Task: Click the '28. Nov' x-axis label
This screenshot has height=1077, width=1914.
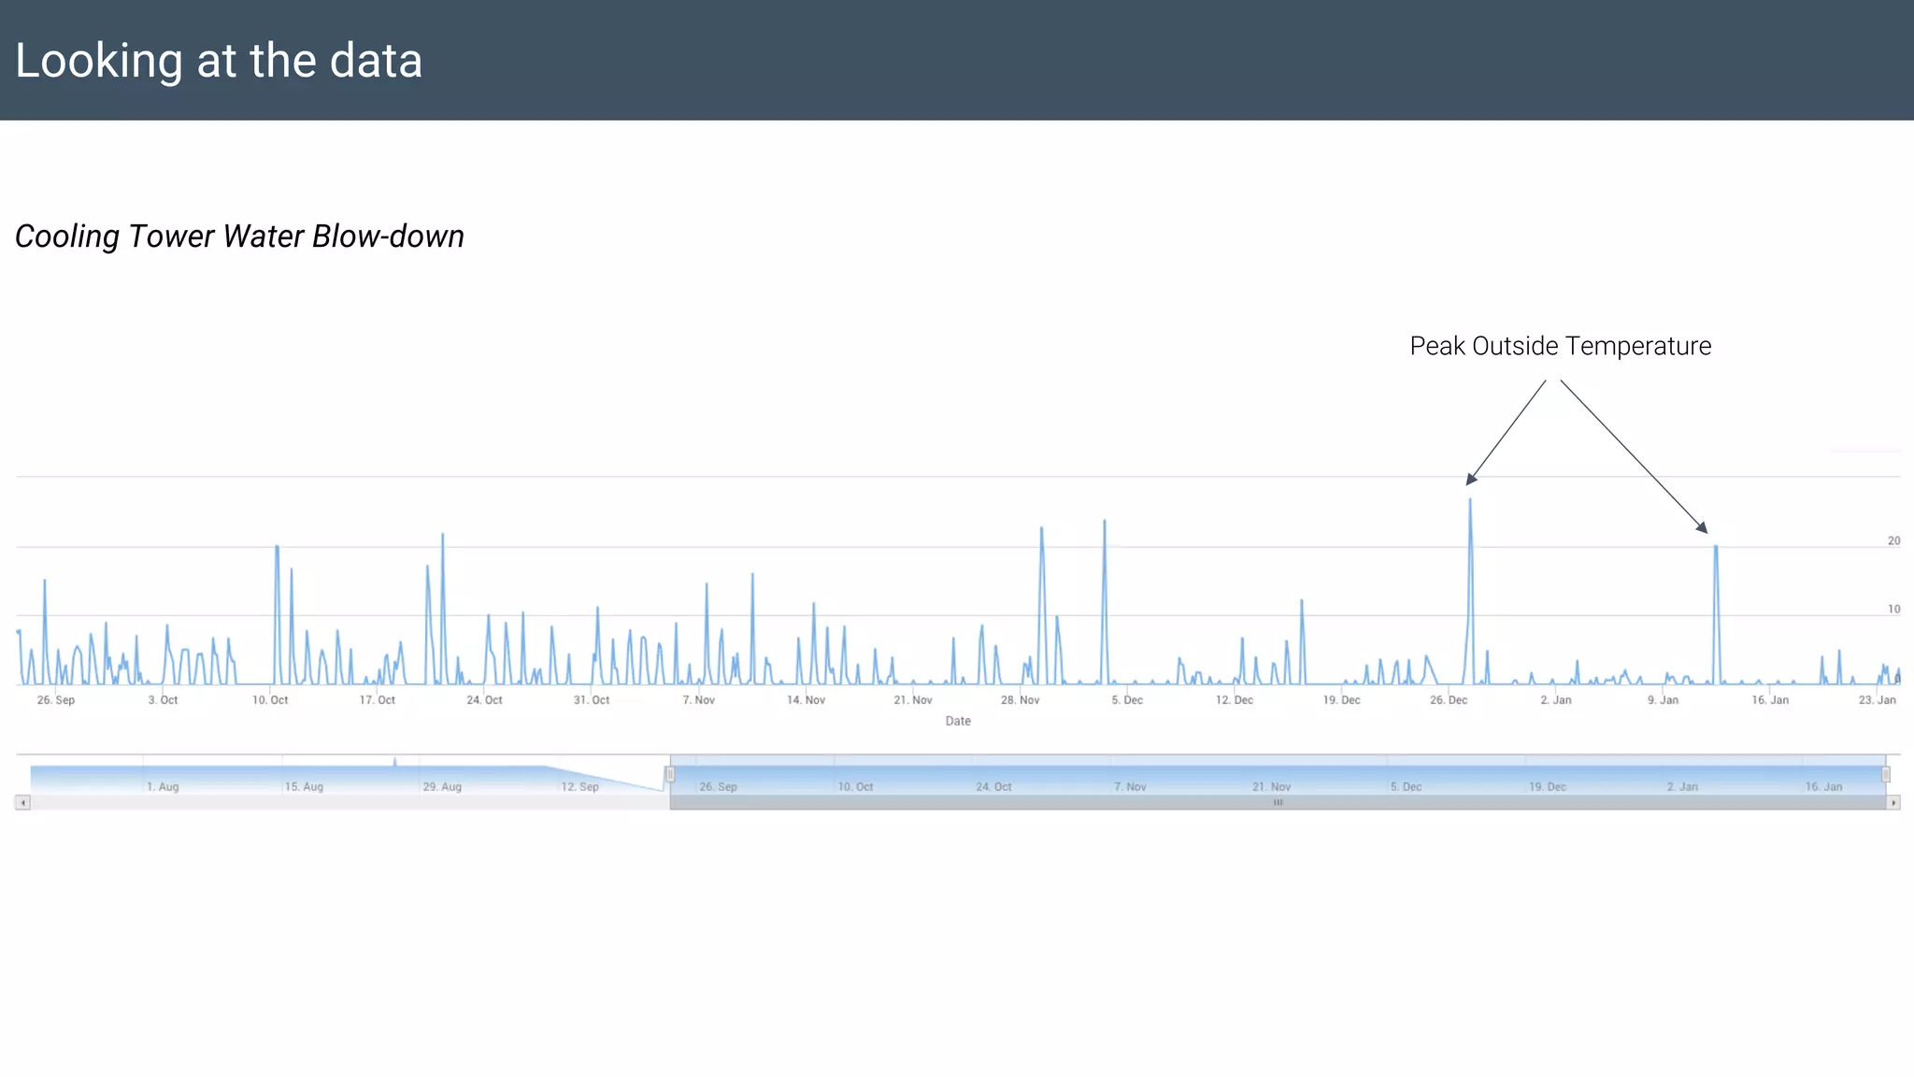Action: 1021,700
